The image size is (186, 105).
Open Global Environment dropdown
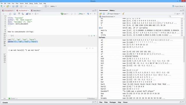tap(107, 17)
